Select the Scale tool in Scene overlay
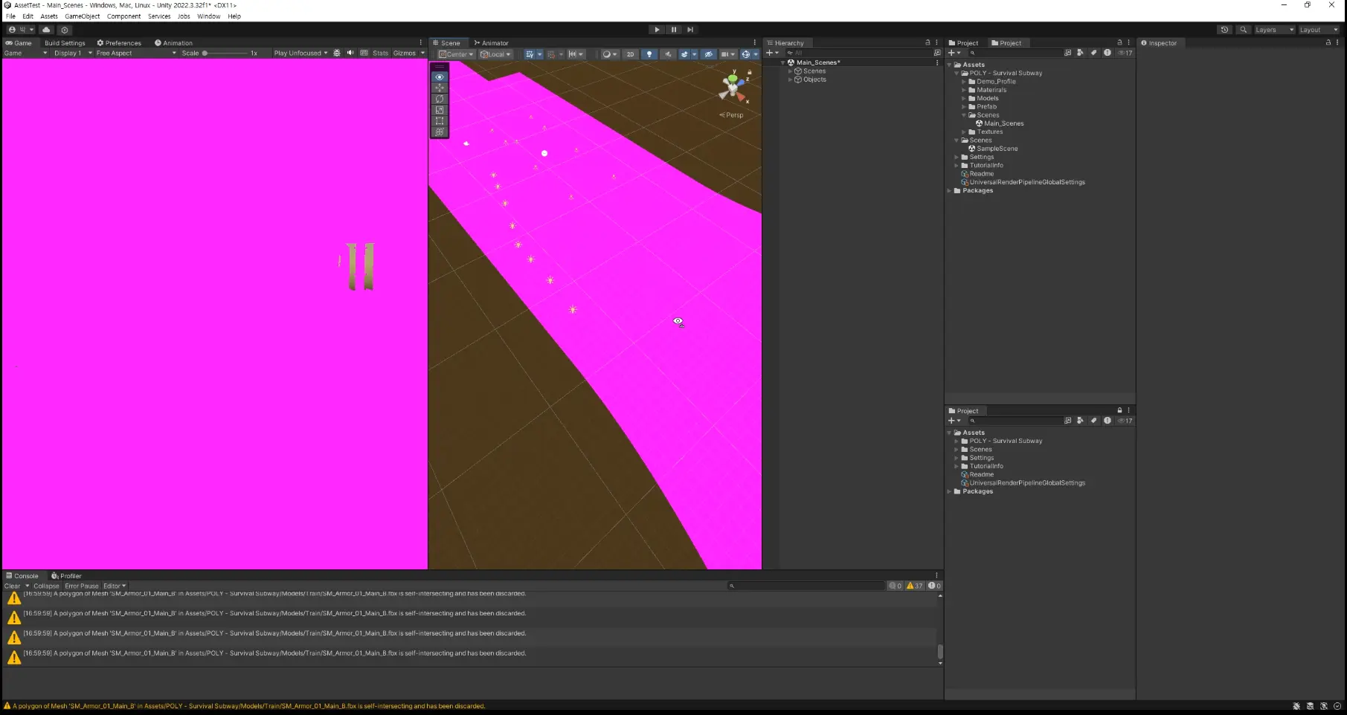Image resolution: width=1347 pixels, height=715 pixels. pyautogui.click(x=440, y=110)
